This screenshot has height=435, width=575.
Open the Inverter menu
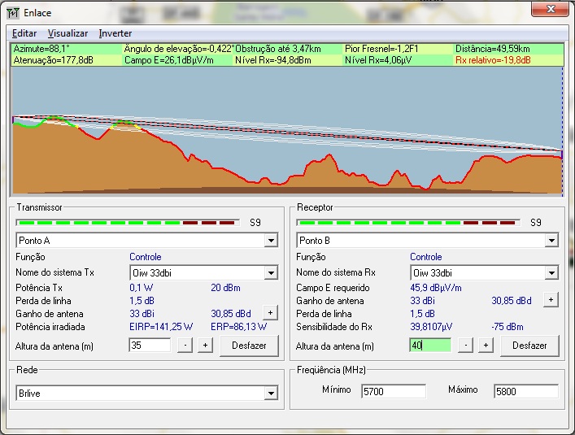click(115, 33)
